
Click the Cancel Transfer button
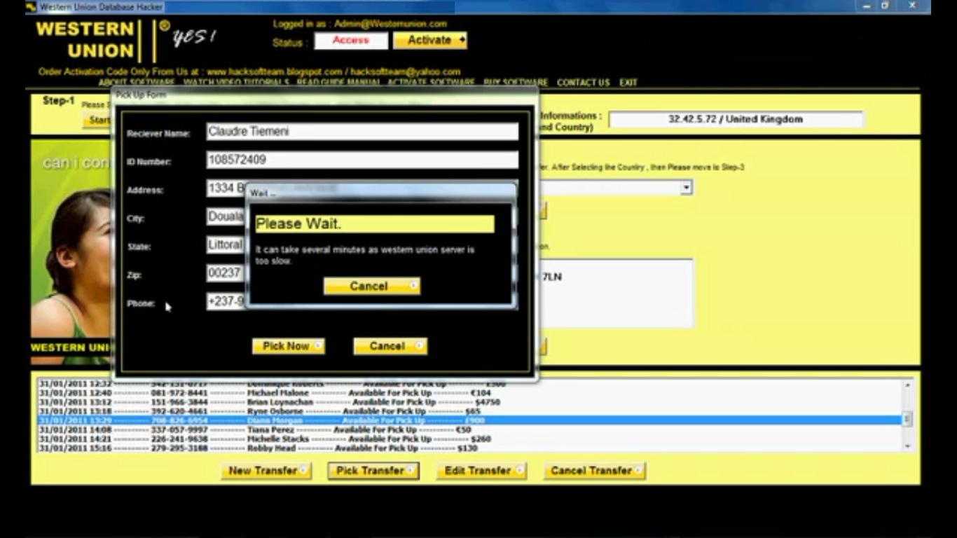(595, 471)
